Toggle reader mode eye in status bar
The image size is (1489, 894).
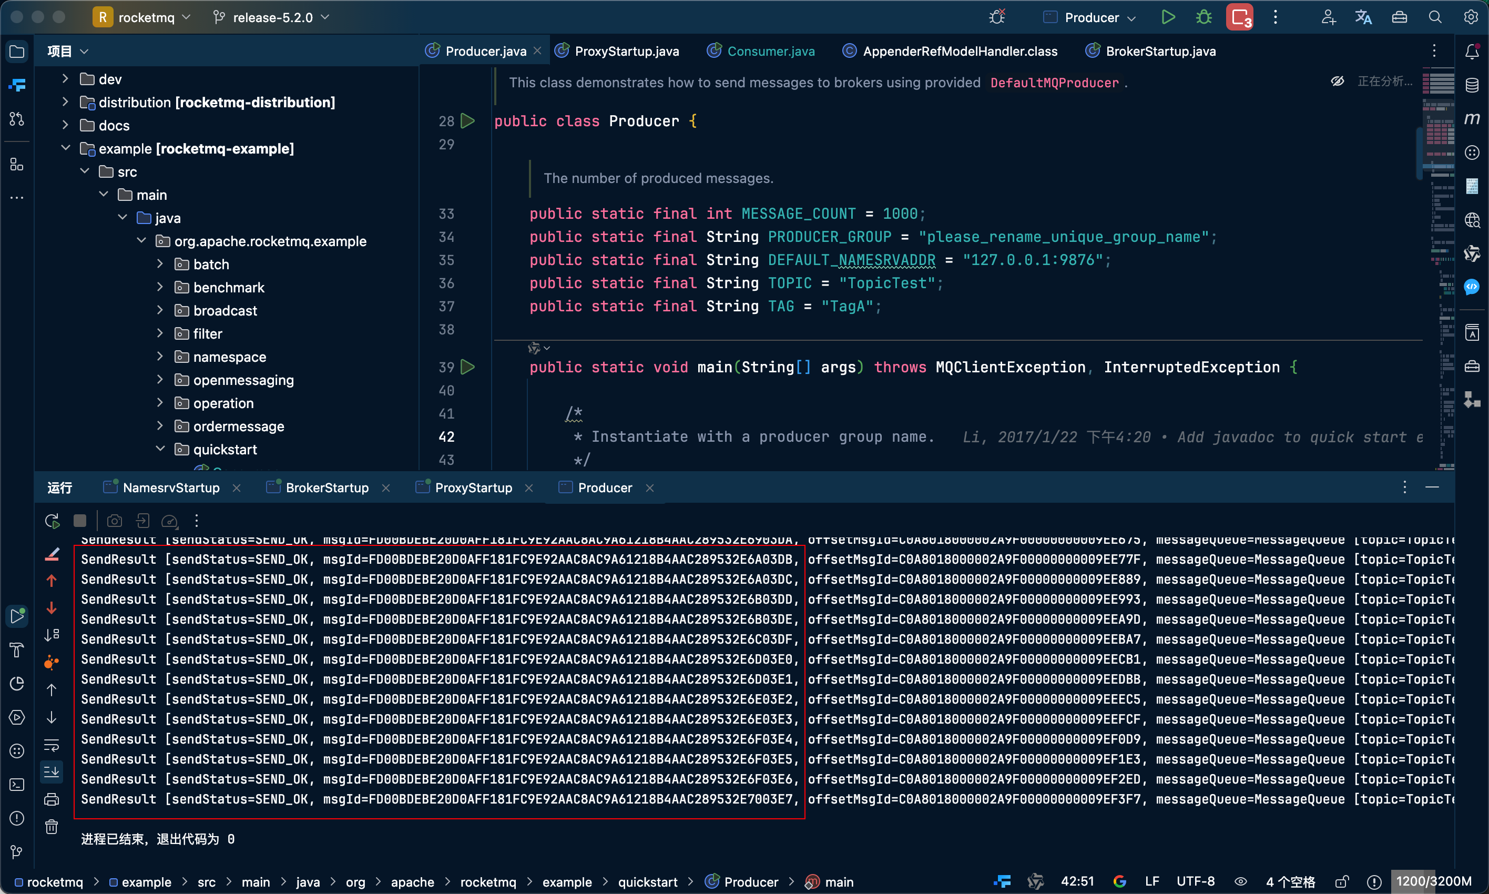[1241, 882]
